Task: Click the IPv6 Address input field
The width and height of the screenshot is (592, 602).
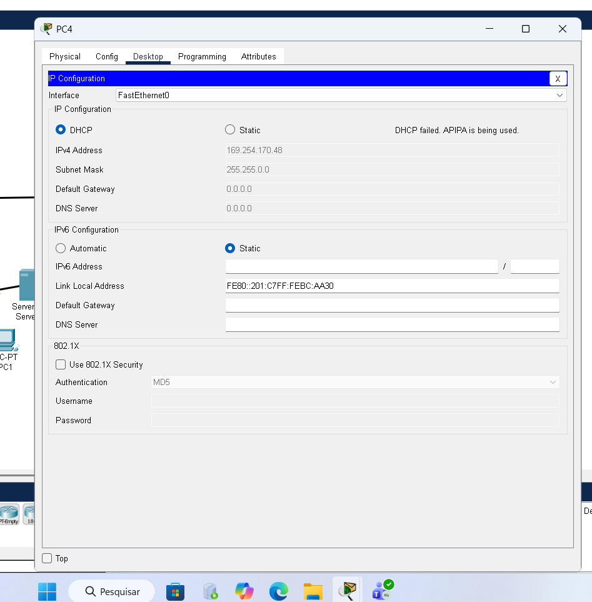Action: point(361,266)
